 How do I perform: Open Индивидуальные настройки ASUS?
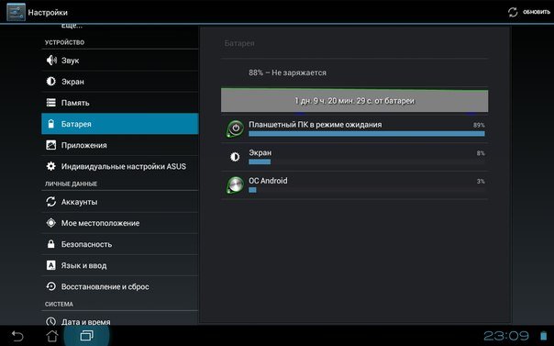[x=120, y=166]
